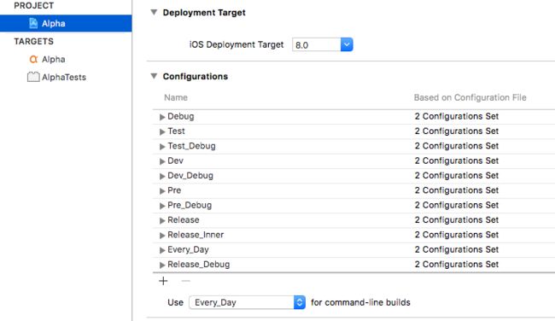The image size is (555, 321).
Task: Expand the Test_Debug configuration row
Action: click(x=162, y=147)
